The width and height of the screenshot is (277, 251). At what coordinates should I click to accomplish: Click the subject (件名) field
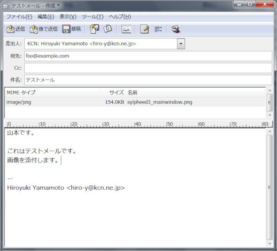pyautogui.click(x=148, y=80)
